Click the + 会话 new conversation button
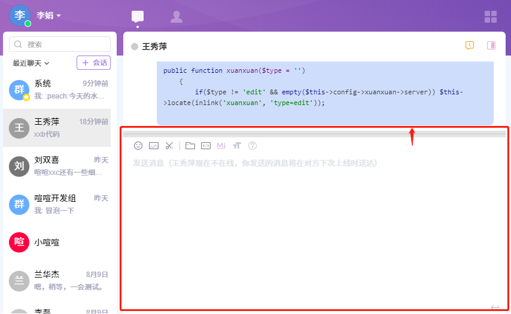Image resolution: width=511 pixels, height=314 pixels. coord(94,63)
